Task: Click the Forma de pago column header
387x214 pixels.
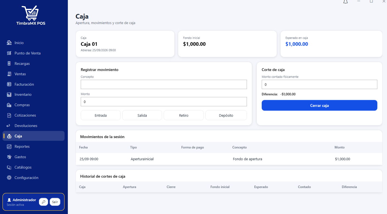Action: pos(193,147)
